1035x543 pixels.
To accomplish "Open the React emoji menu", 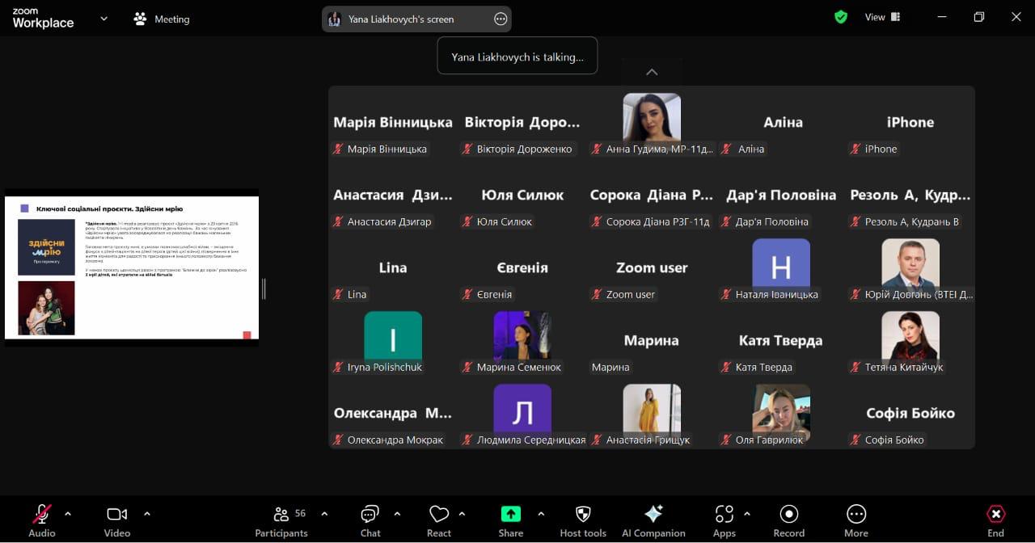I will point(438,520).
